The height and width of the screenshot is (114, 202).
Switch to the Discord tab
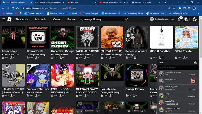(x=146, y=3)
